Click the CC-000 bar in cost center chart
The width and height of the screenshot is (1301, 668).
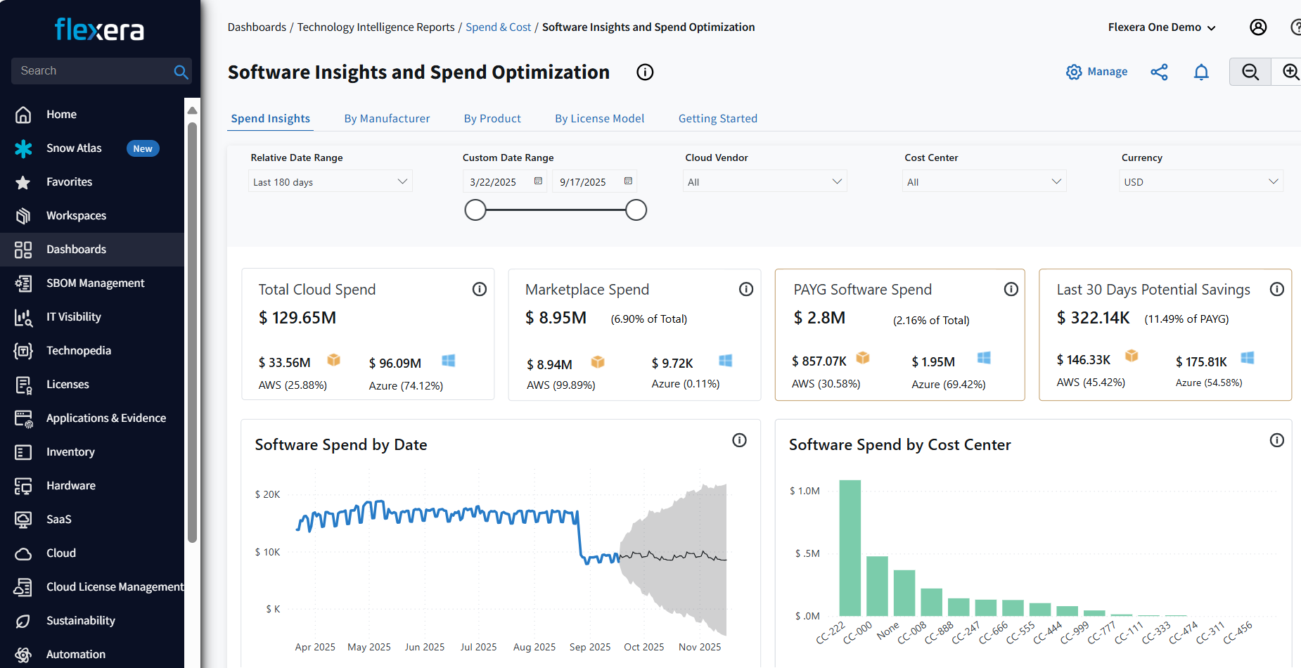click(x=877, y=586)
